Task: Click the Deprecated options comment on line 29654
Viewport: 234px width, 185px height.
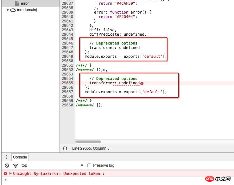Action: click(113, 79)
